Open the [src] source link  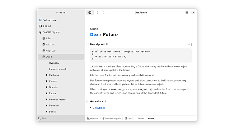189,44
